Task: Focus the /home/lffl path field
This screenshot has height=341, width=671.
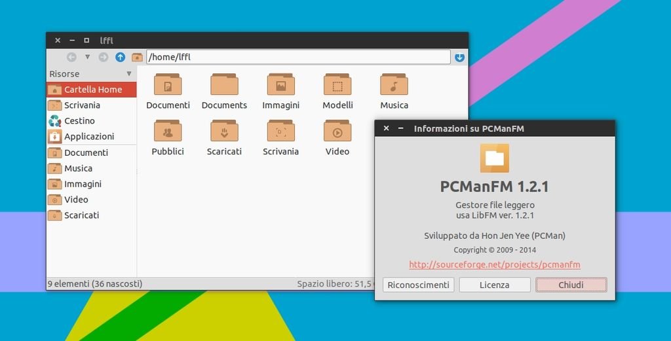Action: (x=298, y=57)
